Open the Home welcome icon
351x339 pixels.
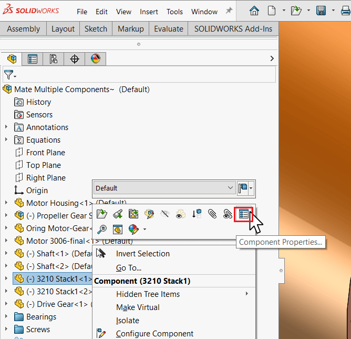coord(254,11)
